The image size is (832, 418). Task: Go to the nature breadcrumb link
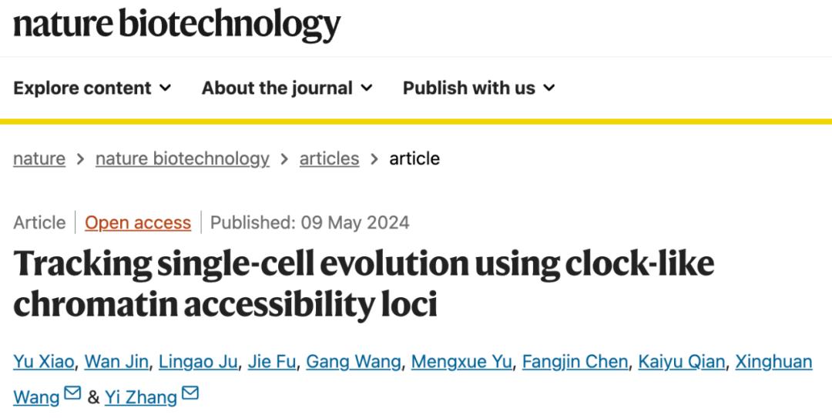pyautogui.click(x=39, y=159)
